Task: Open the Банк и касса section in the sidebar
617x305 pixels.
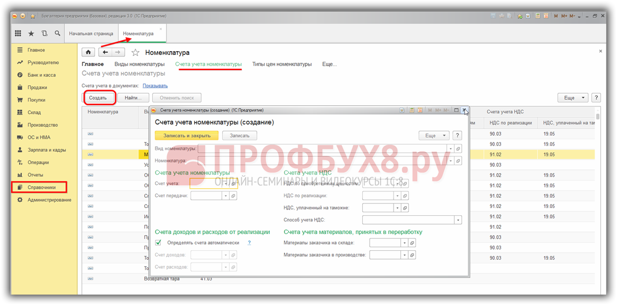Action: (x=44, y=75)
